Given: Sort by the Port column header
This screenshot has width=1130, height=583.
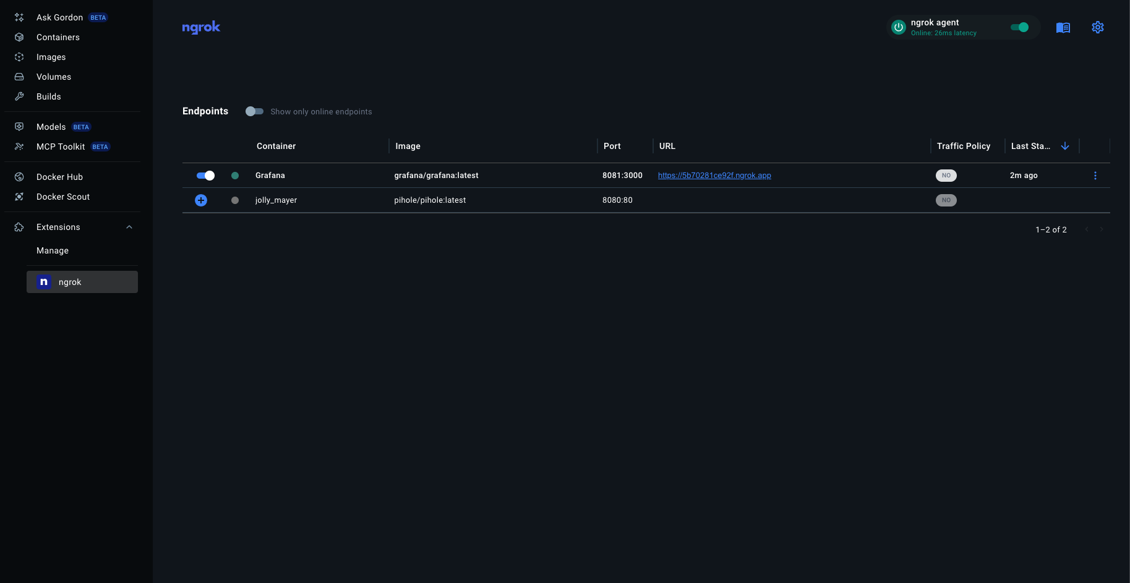Looking at the screenshot, I should point(612,146).
